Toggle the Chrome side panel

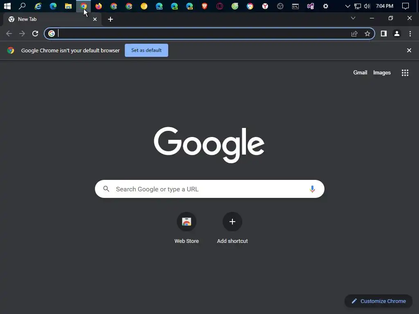click(x=384, y=34)
